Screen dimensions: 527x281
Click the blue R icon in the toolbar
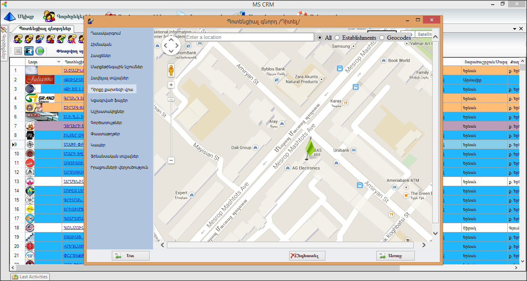point(29,51)
